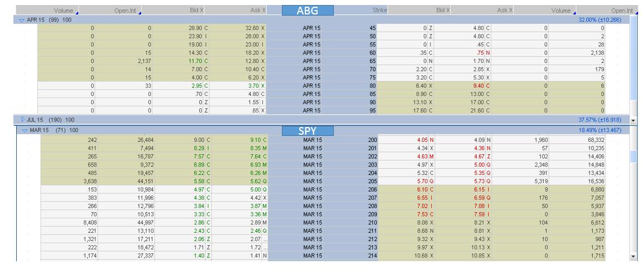Click SPY call bid 2.86 C
Screen dimensions: 642x269
(202, 222)
